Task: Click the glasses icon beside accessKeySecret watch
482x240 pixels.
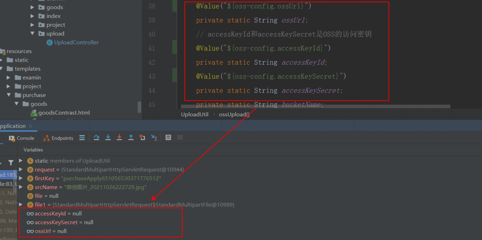Action: pyautogui.click(x=30, y=222)
